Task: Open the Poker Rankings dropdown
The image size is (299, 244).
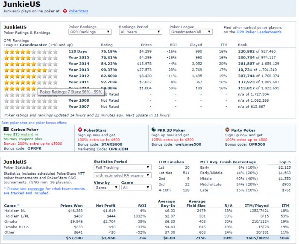Action: (x=90, y=32)
